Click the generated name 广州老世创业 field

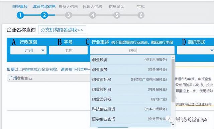tap(48, 78)
